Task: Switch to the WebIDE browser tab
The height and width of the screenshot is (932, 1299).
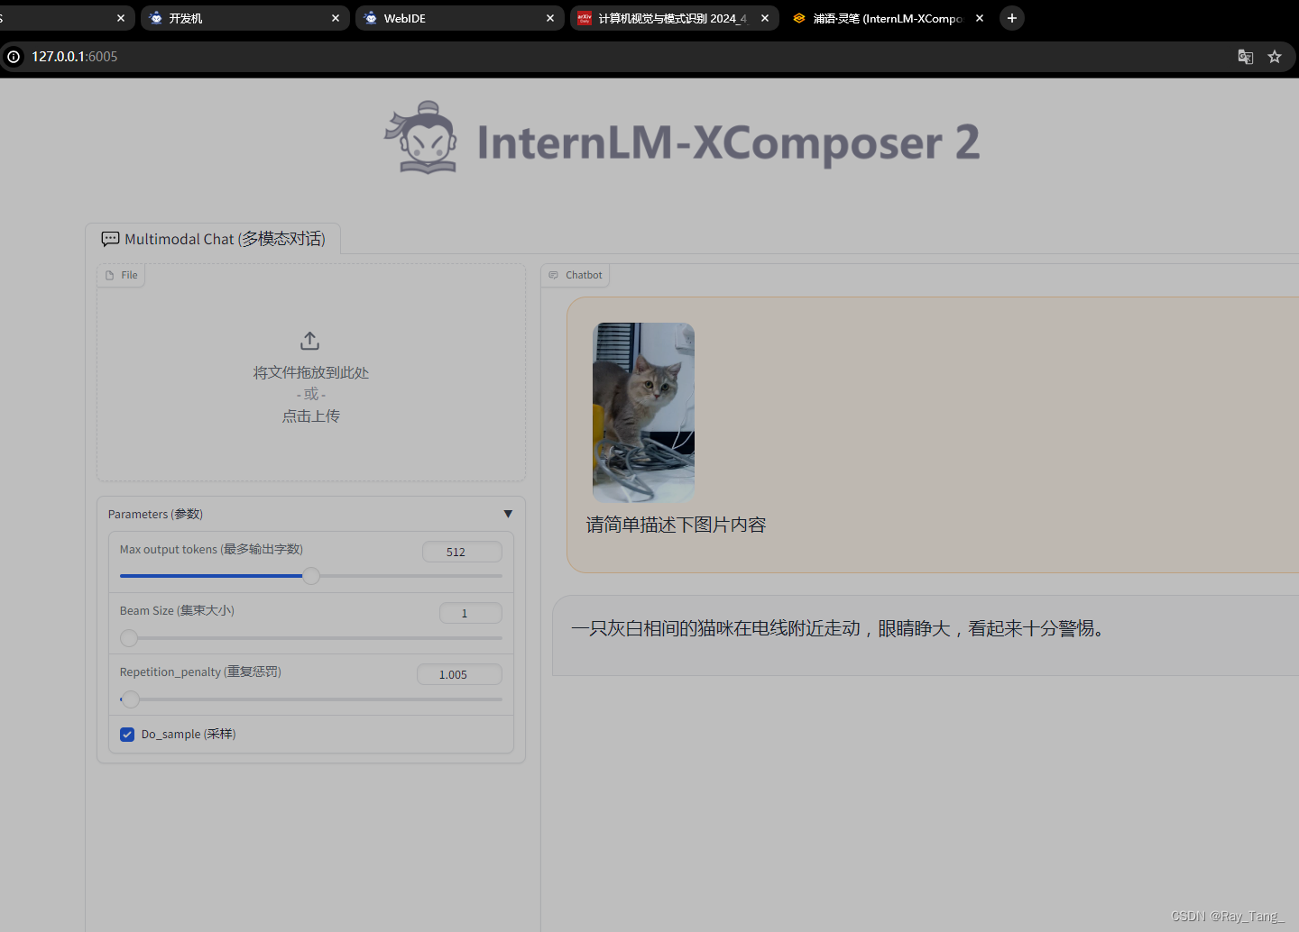Action: click(x=459, y=18)
